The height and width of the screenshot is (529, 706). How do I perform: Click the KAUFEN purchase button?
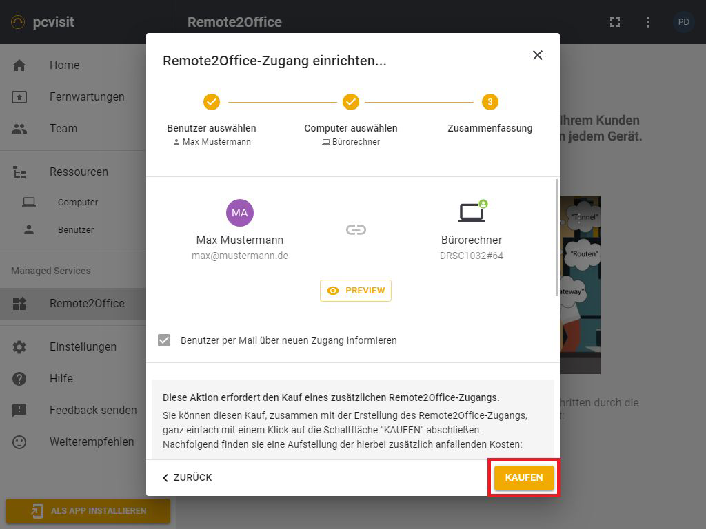[524, 477]
